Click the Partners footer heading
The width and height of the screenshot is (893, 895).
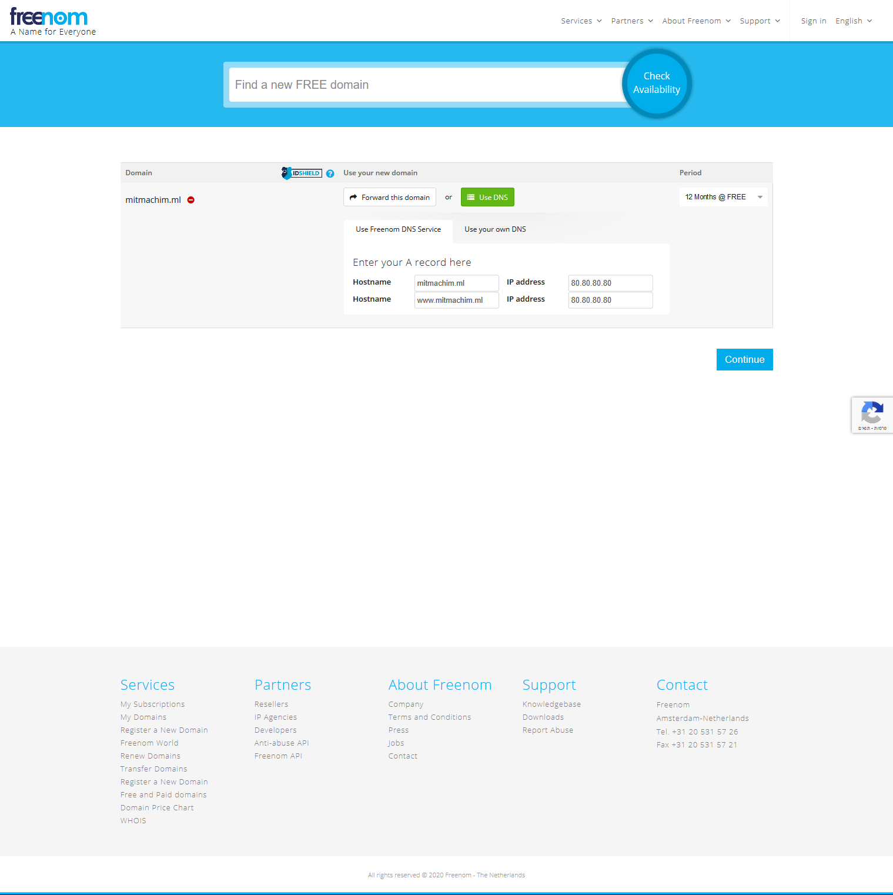coord(283,684)
